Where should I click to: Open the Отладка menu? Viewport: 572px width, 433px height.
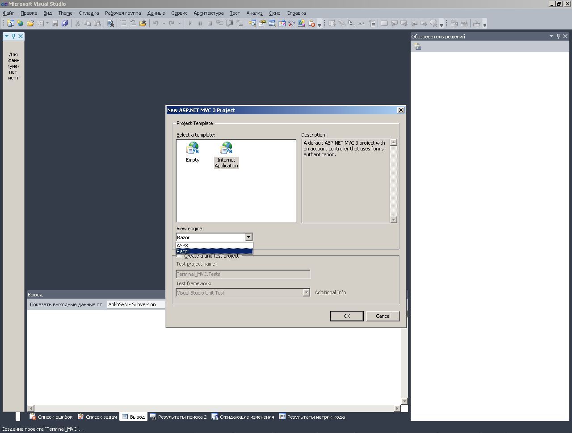[x=88, y=13]
